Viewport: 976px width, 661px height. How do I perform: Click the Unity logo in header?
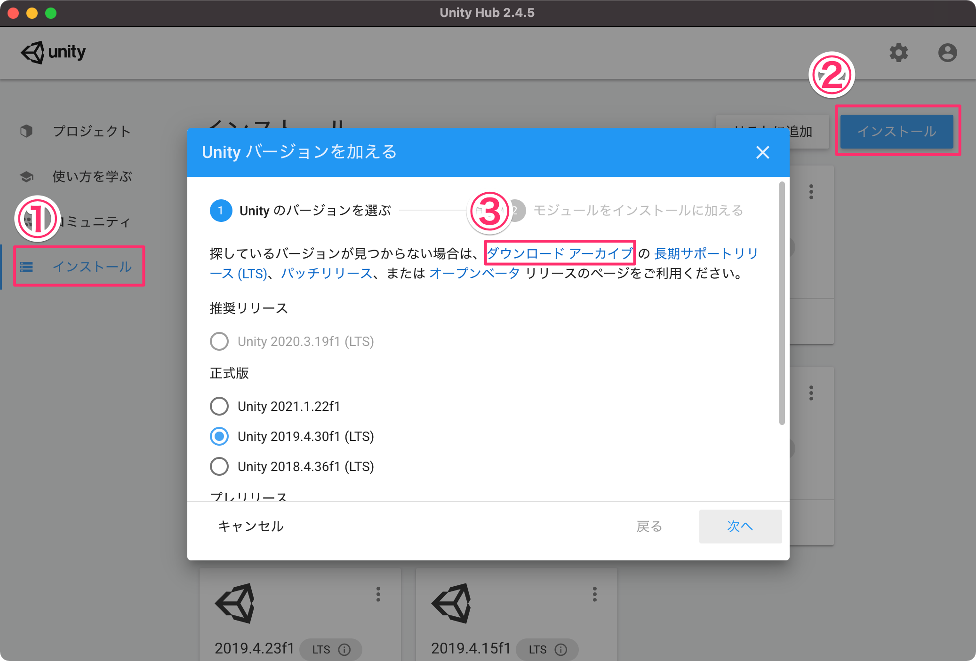[53, 52]
